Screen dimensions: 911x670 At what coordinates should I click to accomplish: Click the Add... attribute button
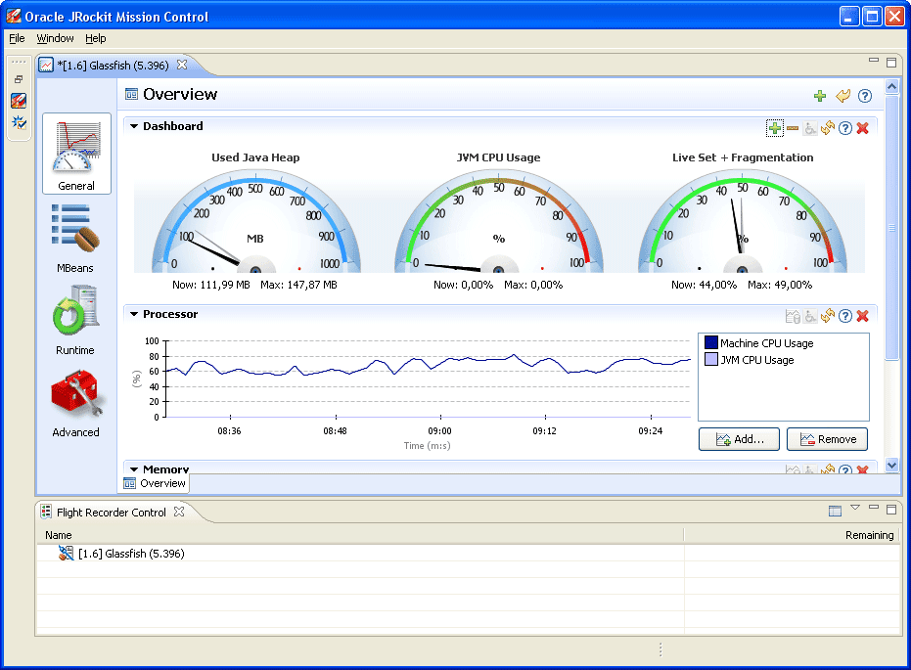[x=740, y=439]
